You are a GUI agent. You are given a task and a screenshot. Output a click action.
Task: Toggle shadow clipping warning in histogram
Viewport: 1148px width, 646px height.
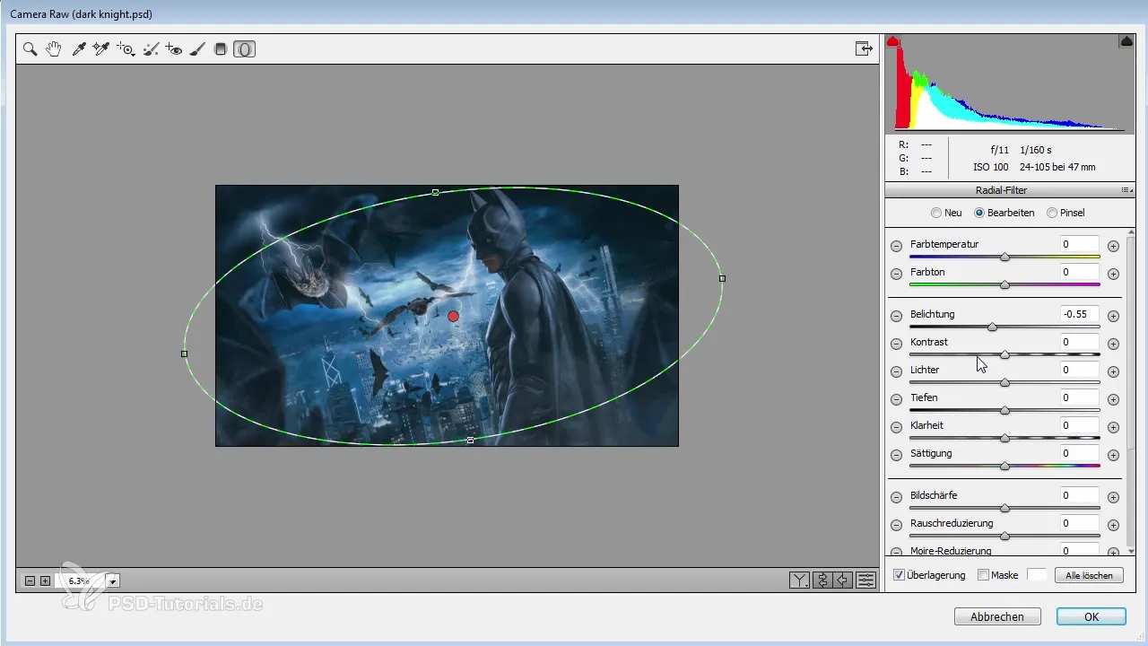point(893,41)
